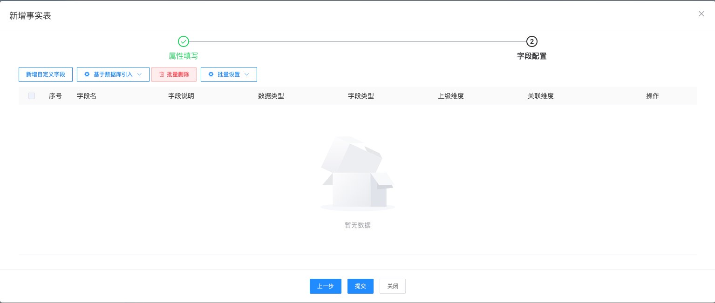Click the 关联维度 column header
This screenshot has width=715, height=303.
pos(541,96)
